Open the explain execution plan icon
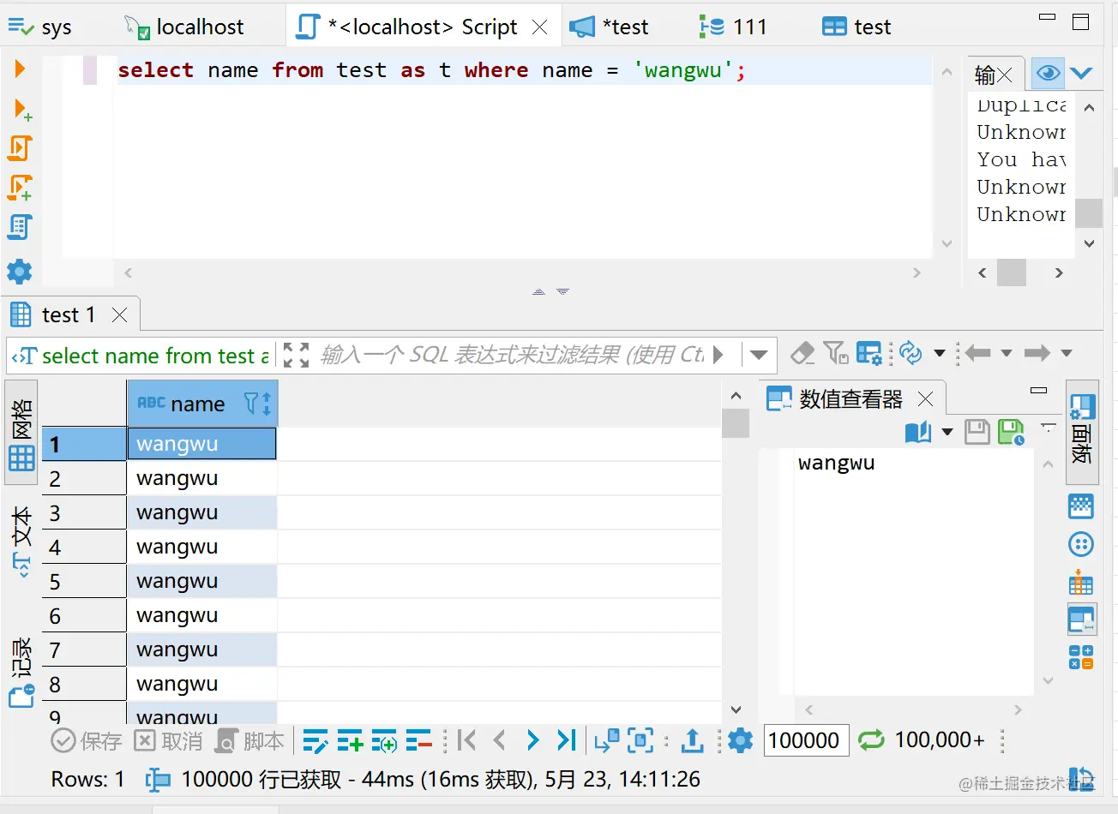This screenshot has width=1118, height=814. pyautogui.click(x=20, y=227)
